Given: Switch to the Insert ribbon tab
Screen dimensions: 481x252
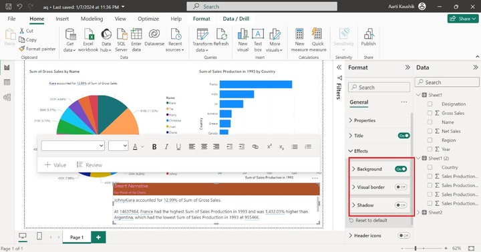Looking at the screenshot, I should click(x=62, y=19).
